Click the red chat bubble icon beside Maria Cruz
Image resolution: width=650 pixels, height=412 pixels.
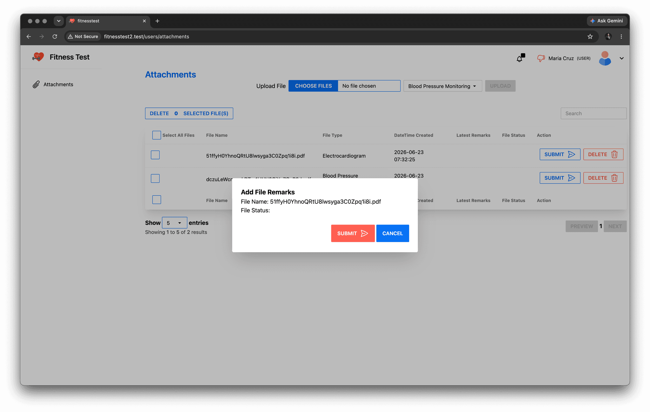point(541,58)
